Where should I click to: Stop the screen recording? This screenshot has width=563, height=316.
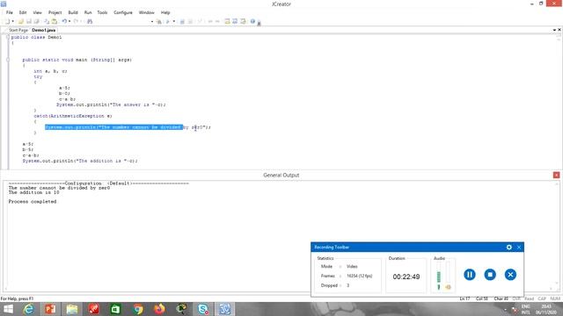(x=490, y=275)
